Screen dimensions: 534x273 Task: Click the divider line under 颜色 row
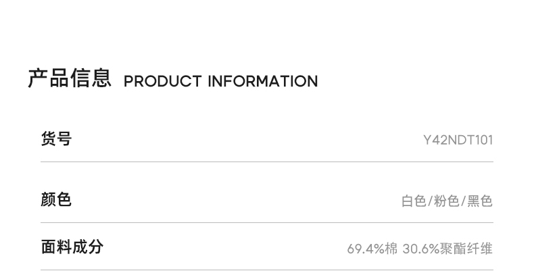(x=266, y=223)
